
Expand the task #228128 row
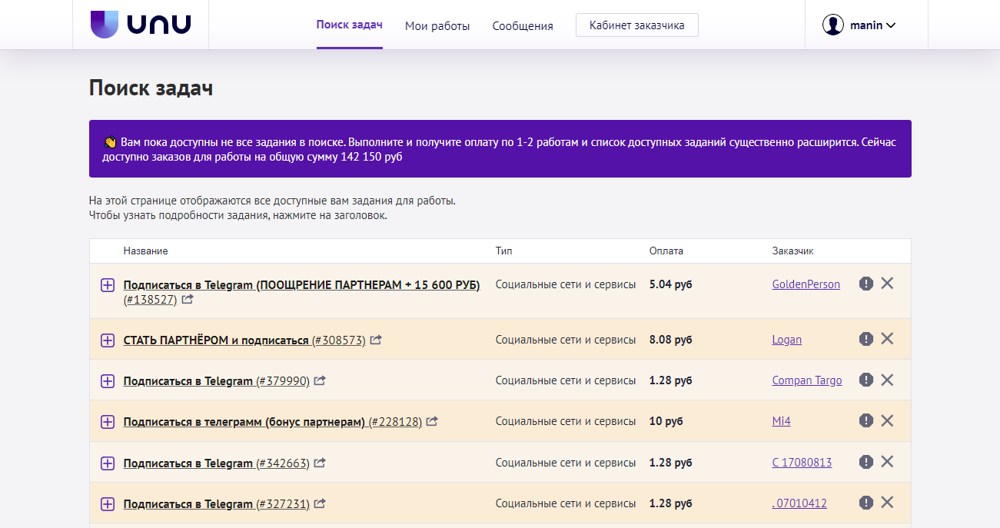pyautogui.click(x=108, y=422)
